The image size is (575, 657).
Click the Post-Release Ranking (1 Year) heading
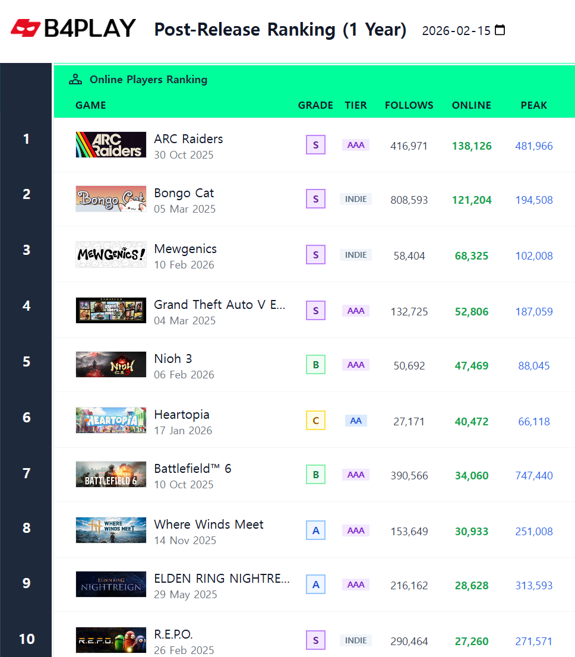tap(280, 29)
